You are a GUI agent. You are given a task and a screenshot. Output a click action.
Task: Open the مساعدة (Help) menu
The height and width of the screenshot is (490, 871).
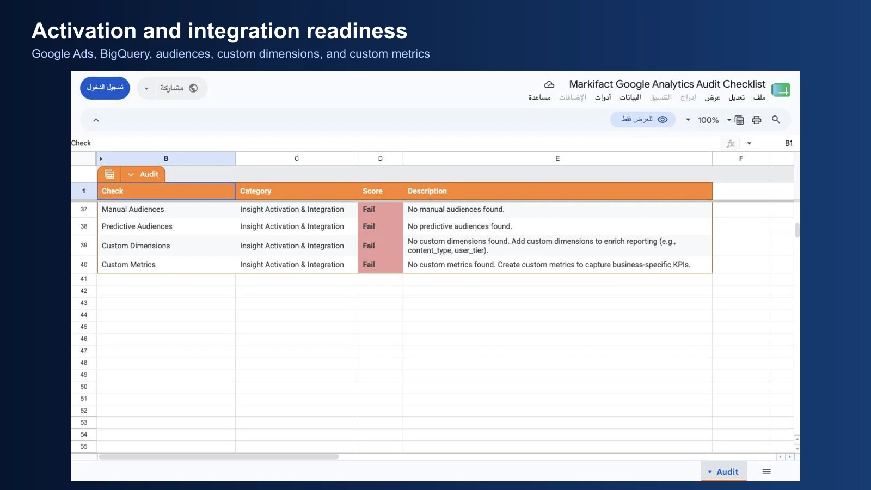tap(539, 97)
